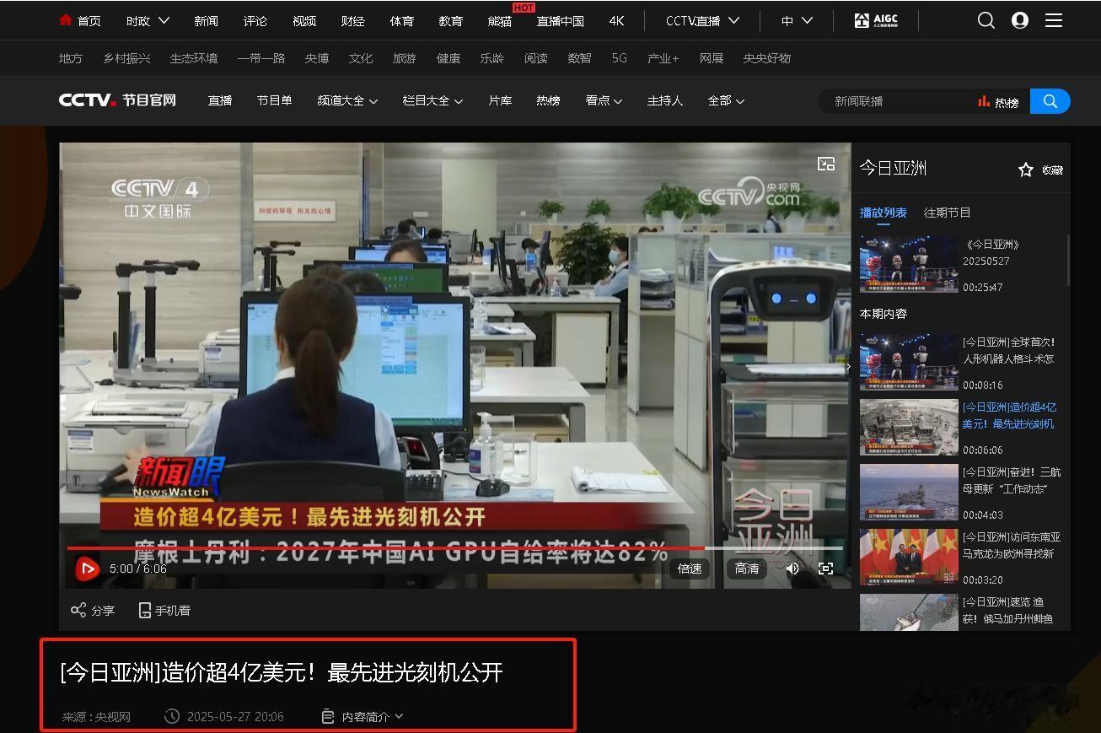Click the fullscreen icon in the player
Viewport: 1101px width, 733px height.
[x=826, y=569]
